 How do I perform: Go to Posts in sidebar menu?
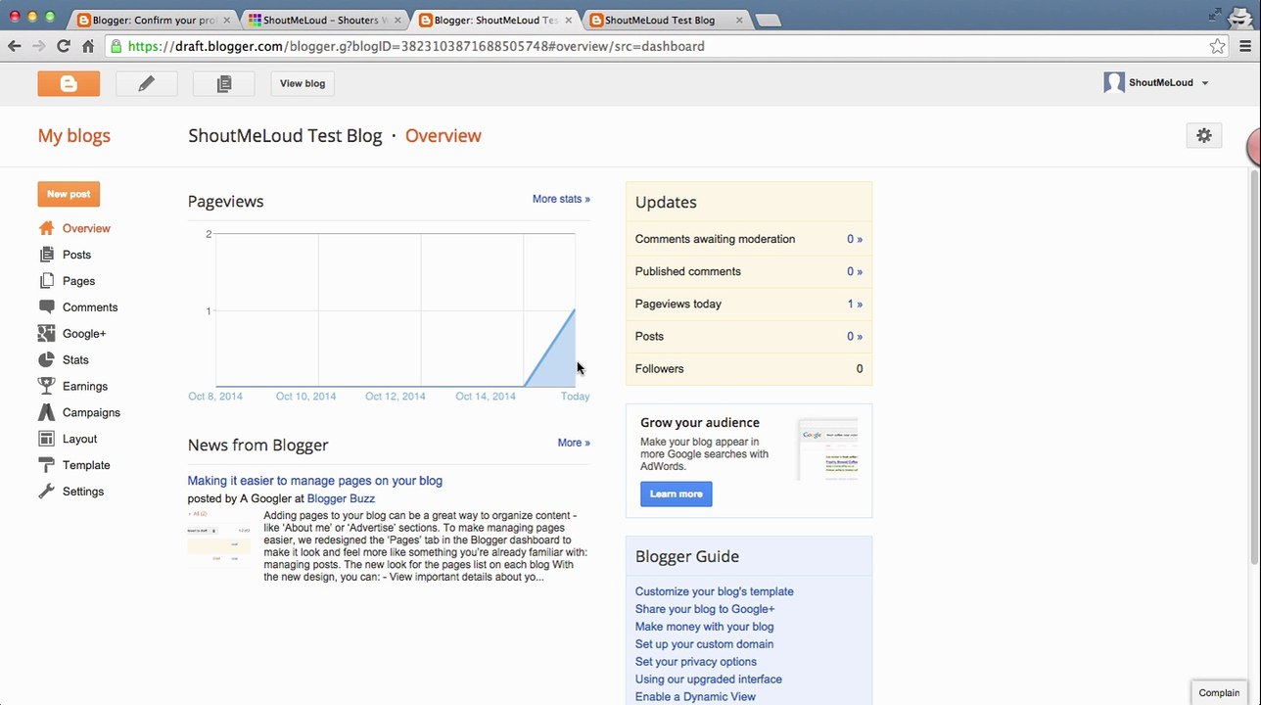(76, 255)
